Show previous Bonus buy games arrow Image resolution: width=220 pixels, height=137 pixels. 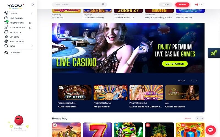[x=197, y=118]
